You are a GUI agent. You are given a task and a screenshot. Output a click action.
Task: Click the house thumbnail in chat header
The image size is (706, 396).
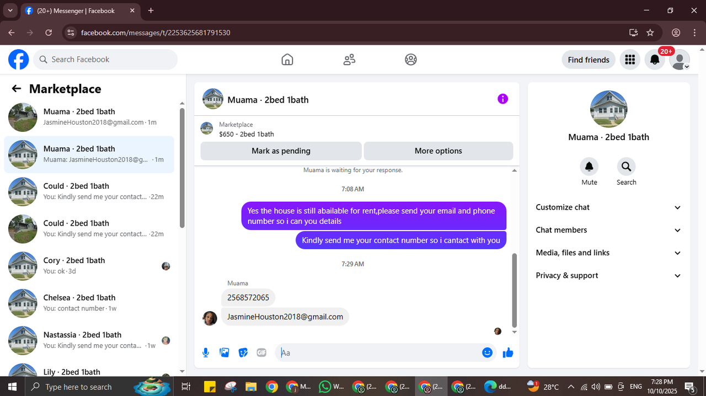pyautogui.click(x=213, y=99)
